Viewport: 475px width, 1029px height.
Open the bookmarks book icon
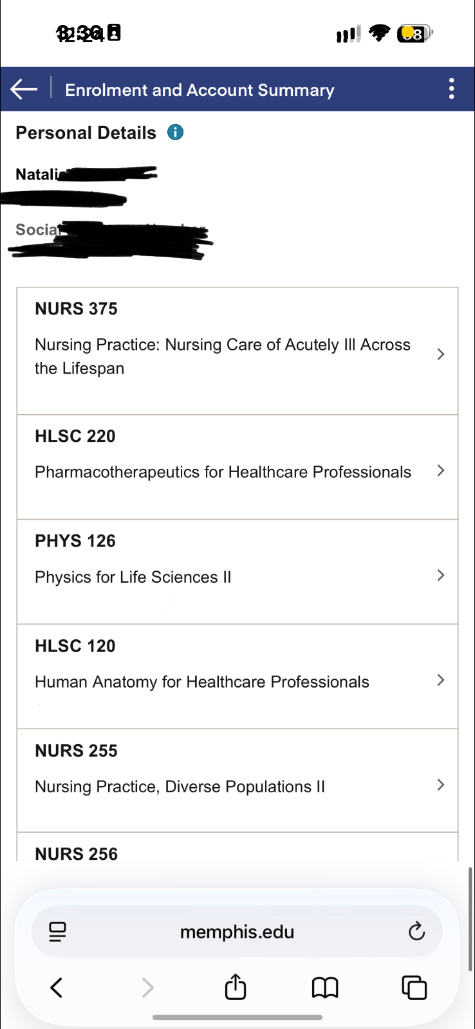pyautogui.click(x=324, y=987)
